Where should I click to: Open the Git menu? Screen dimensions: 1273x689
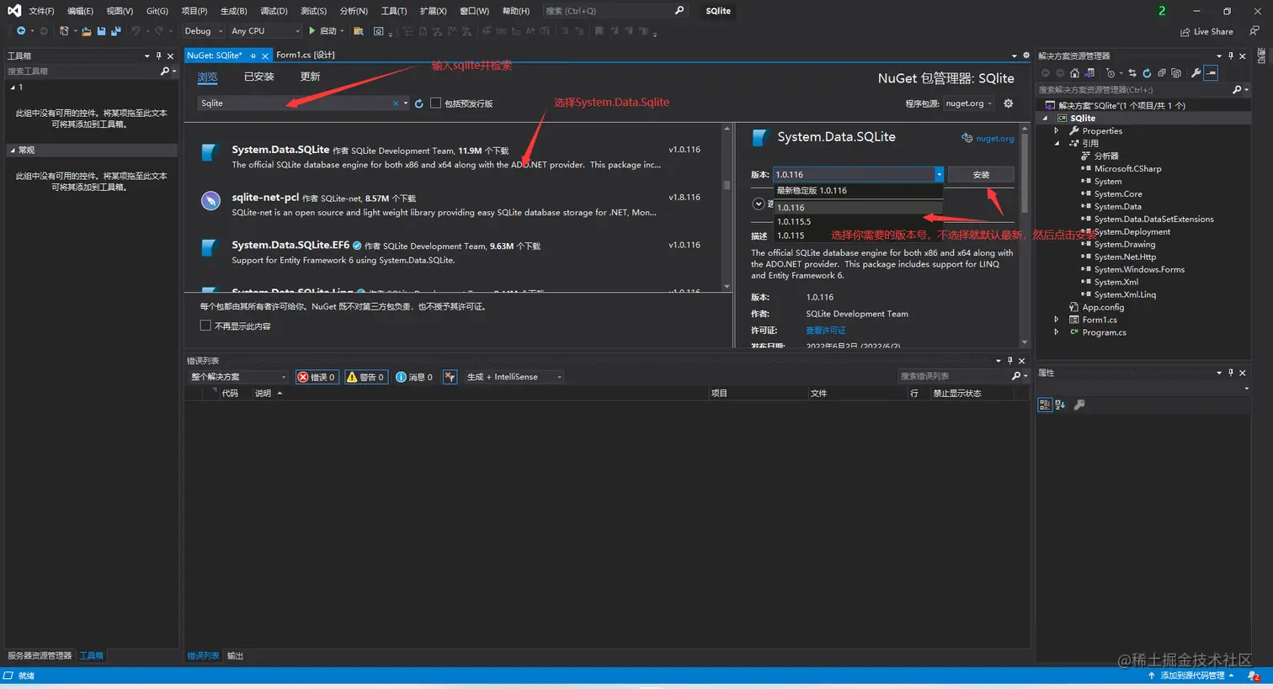pos(157,11)
